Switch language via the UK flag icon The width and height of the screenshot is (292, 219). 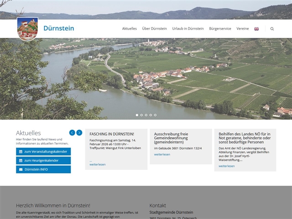[x=256, y=29]
